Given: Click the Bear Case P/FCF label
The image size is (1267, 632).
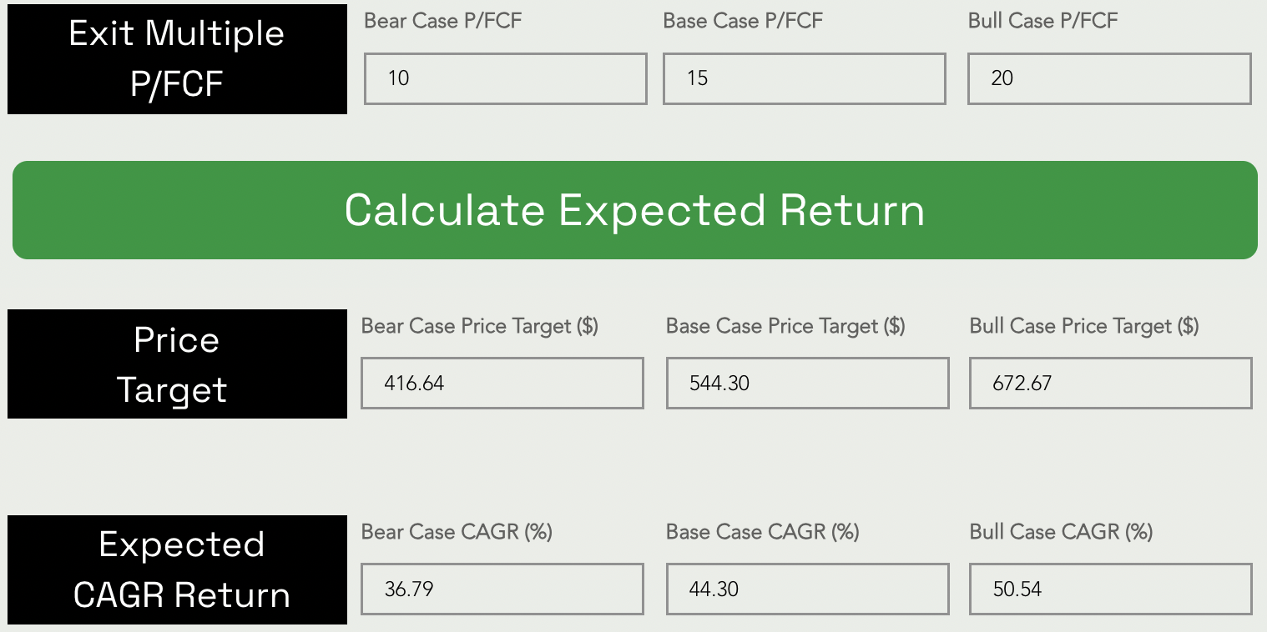Looking at the screenshot, I should click(x=443, y=21).
